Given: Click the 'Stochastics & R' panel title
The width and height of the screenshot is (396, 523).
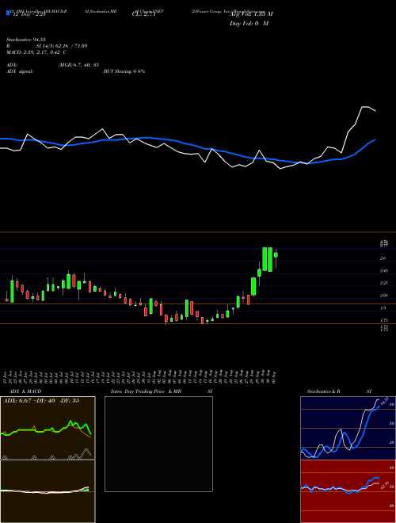Looking at the screenshot, I should pos(324,391).
